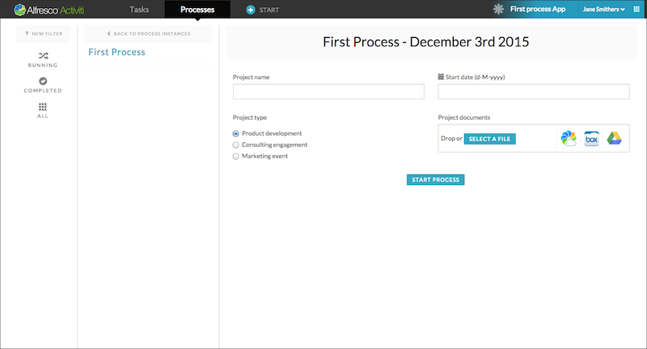Switch to the Processes tab

click(x=197, y=10)
